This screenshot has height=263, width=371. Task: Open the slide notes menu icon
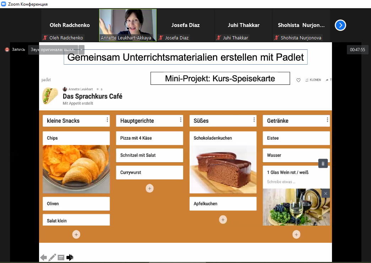(61, 257)
